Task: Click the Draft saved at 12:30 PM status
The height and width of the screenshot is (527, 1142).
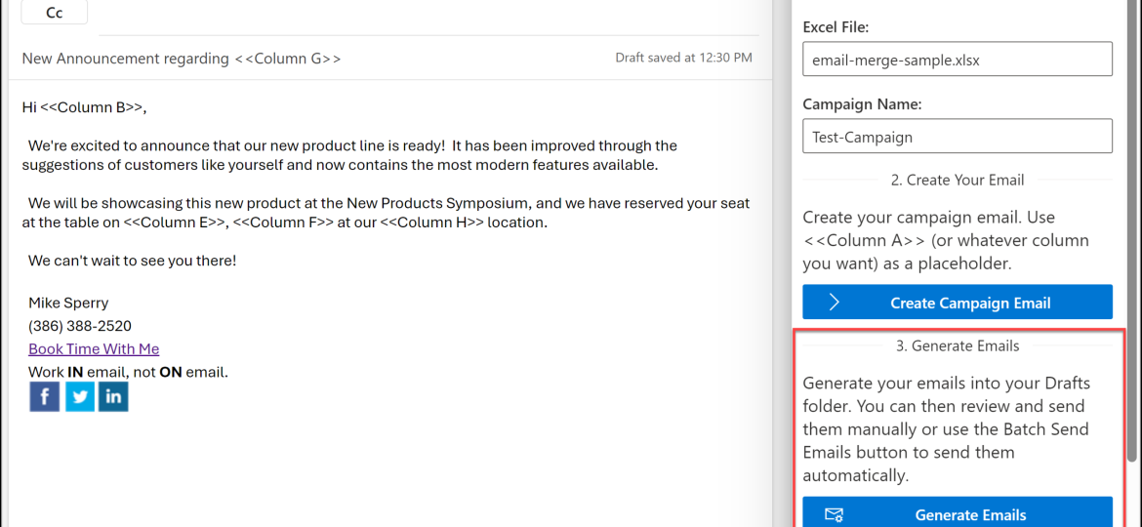Action: [684, 59]
